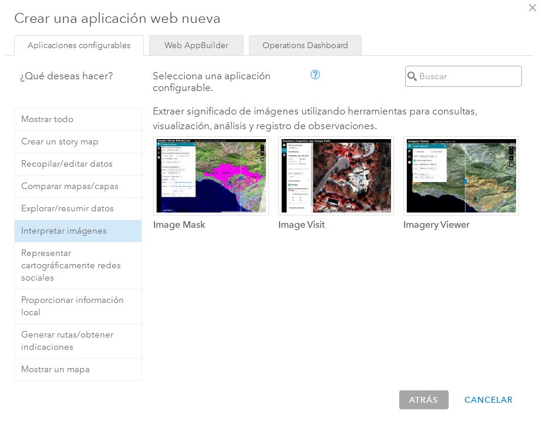This screenshot has width=539, height=425.
Task: Open the Image Mask thumbnail
Action: (x=211, y=176)
